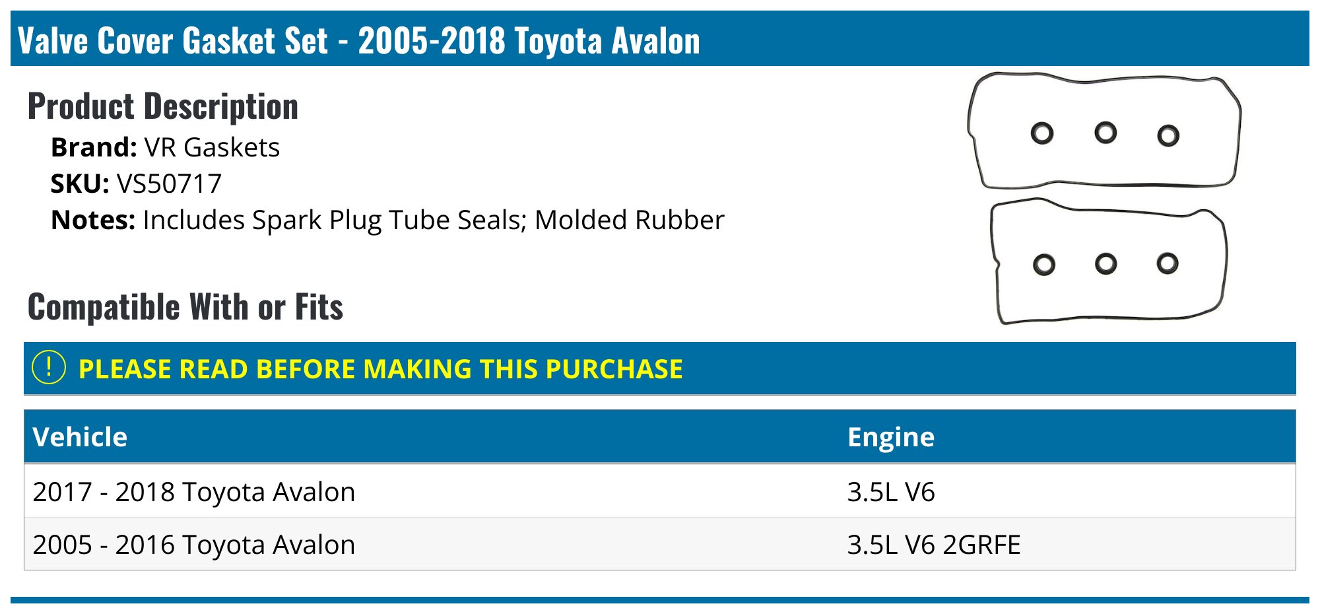This screenshot has height=614, width=1320.
Task: Click the left tube seal on the lower gasket
Action: pyautogui.click(x=1043, y=265)
